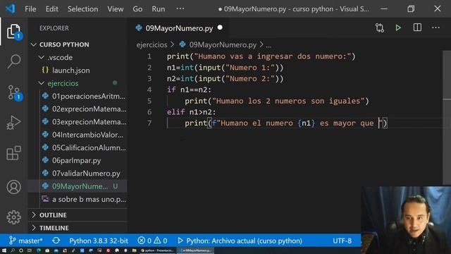Place cursor on 'elif n1>n2:' line
Image resolution: width=451 pixels, height=254 pixels.
pos(191,112)
